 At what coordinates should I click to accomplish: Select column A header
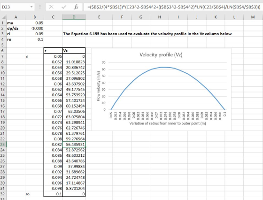(x=16, y=17)
